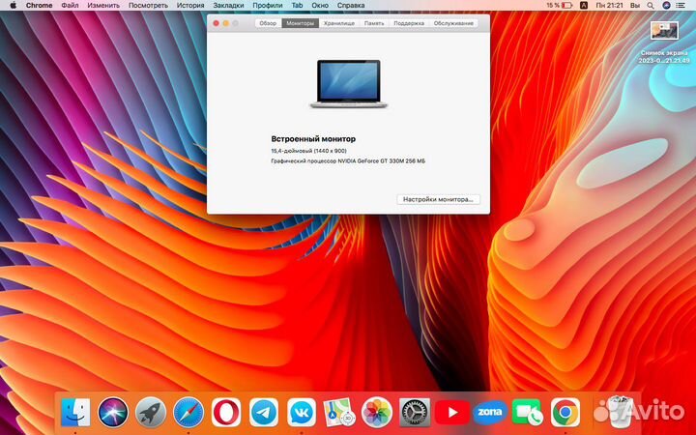Launch Siri from the Dock
This screenshot has height=435, width=696.
click(x=113, y=412)
